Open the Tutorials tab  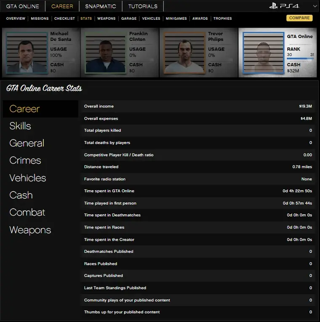click(x=143, y=6)
